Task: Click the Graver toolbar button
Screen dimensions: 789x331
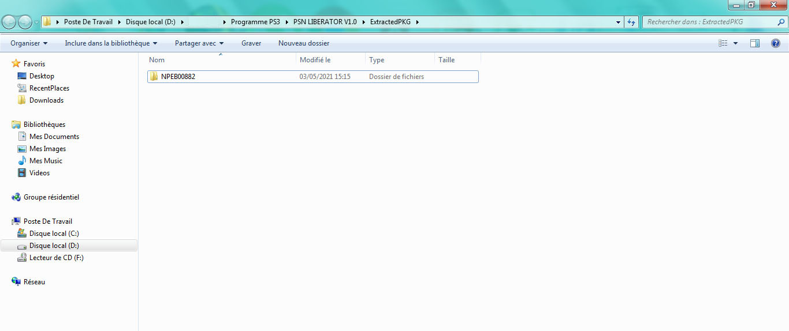Action: pos(251,43)
